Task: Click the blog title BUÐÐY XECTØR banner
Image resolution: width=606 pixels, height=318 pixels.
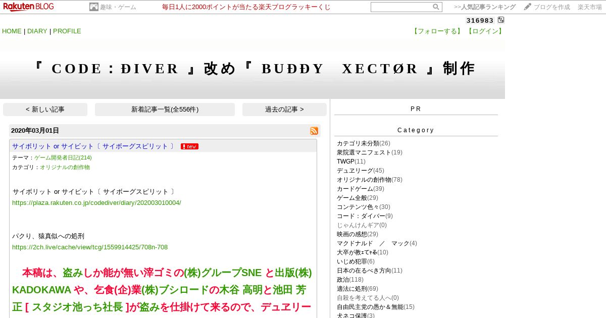Action: point(254,69)
